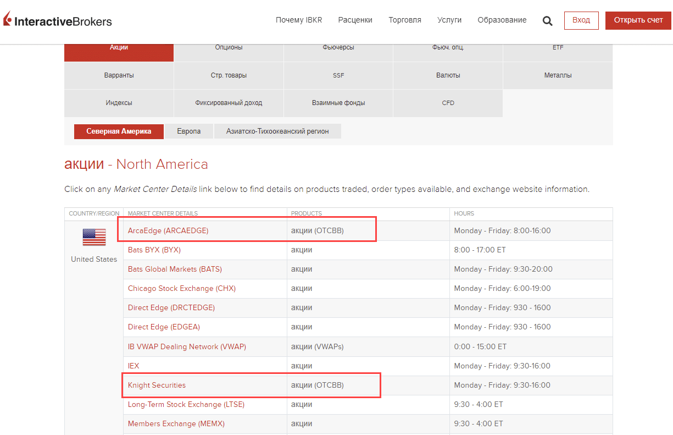Viewport: 673px width, 435px height.
Task: Open the Почему IBKR menu
Action: click(x=299, y=20)
